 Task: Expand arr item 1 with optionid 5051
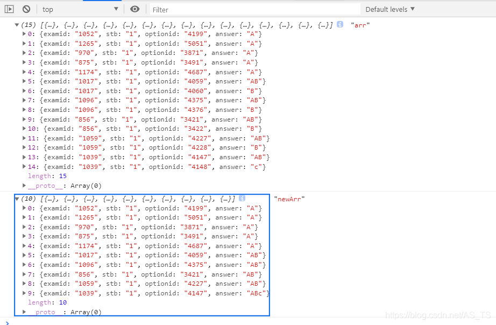[24, 44]
